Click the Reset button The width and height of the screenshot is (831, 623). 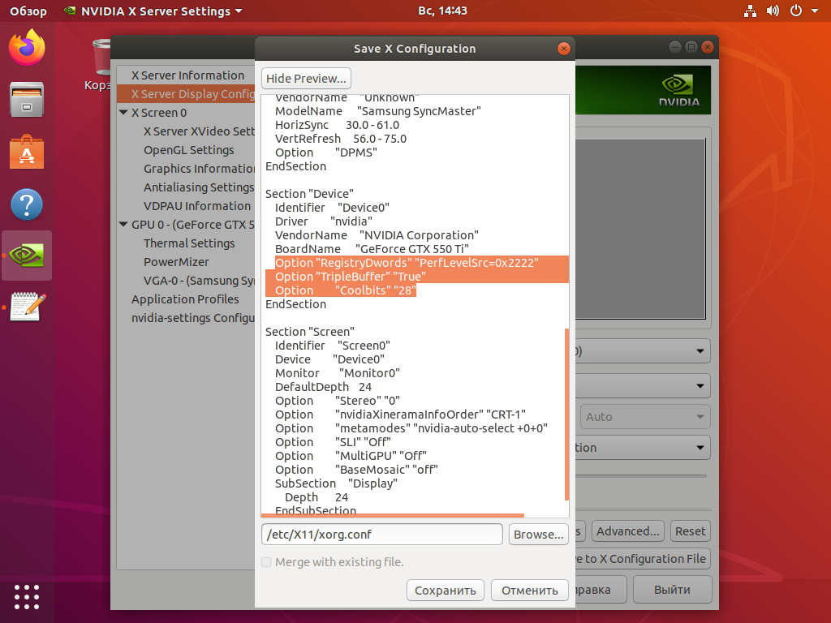[x=690, y=531]
